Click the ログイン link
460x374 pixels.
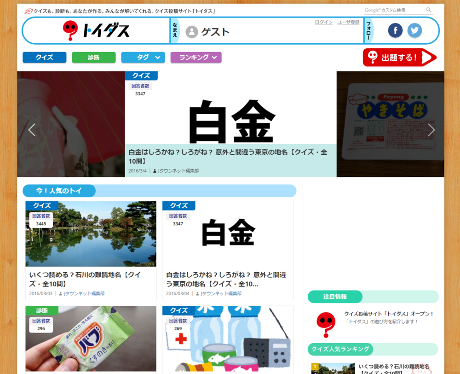tap(323, 22)
